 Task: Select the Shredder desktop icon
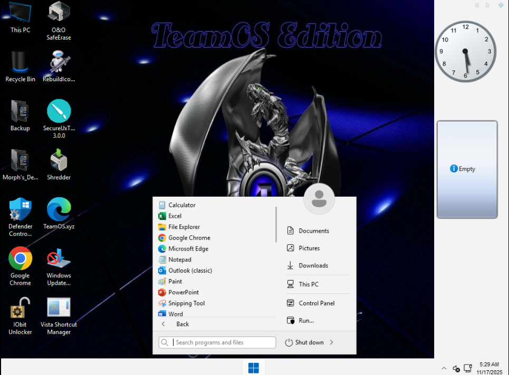[x=59, y=165]
